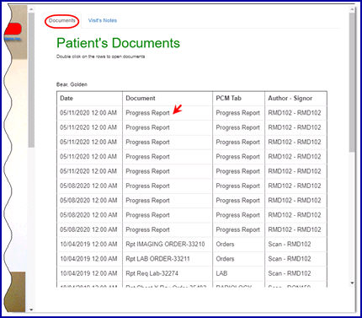This screenshot has height=318, width=362.
Task: Click left panel scrollbar down arrow
Action: click(31, 310)
